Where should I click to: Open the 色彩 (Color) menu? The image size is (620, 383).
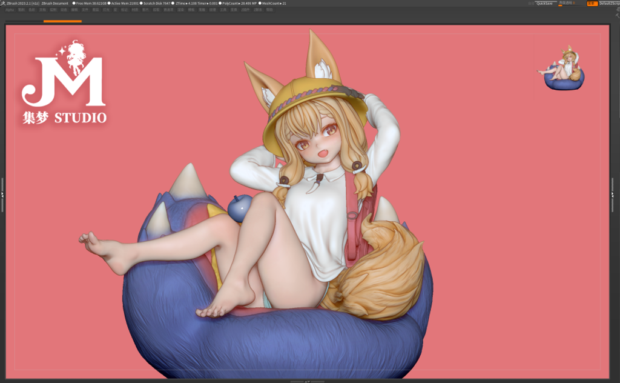31,10
